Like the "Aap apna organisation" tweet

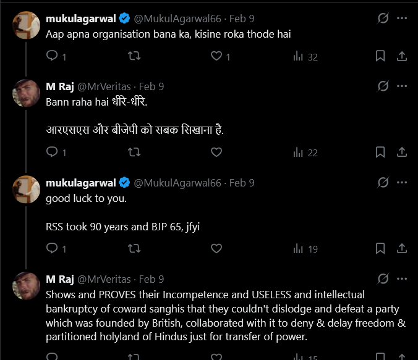[216, 57]
